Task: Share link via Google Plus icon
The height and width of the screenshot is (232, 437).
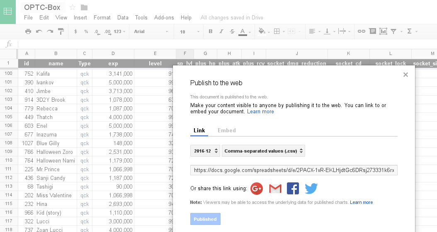Action: (x=257, y=189)
